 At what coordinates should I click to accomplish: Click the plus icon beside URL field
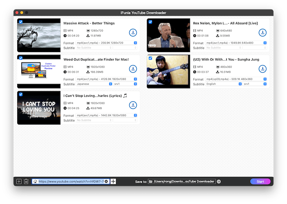(114, 181)
